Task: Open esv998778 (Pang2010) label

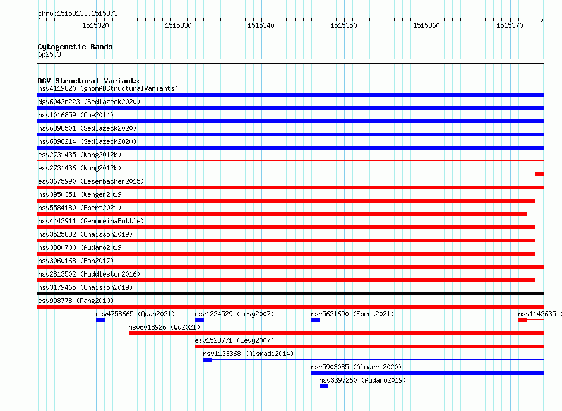Action: click(76, 301)
